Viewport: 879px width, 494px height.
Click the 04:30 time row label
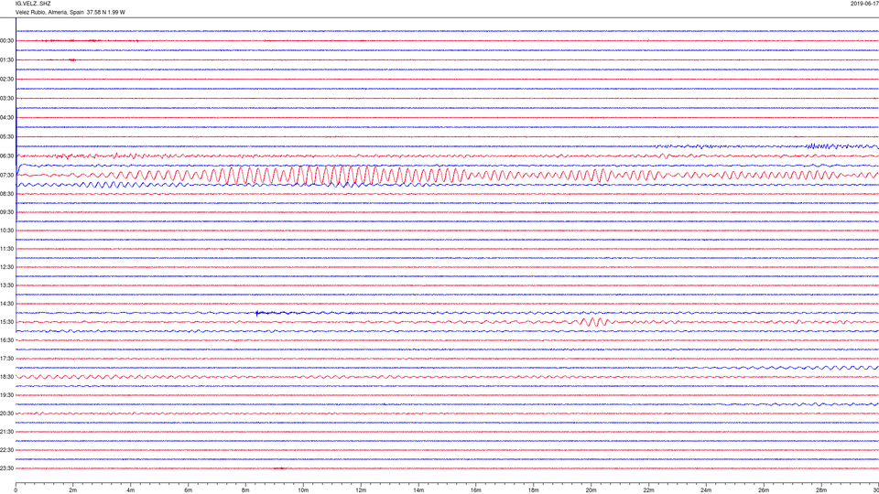(x=6, y=118)
